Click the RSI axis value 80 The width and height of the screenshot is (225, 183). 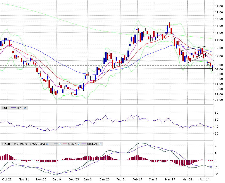[216, 113]
